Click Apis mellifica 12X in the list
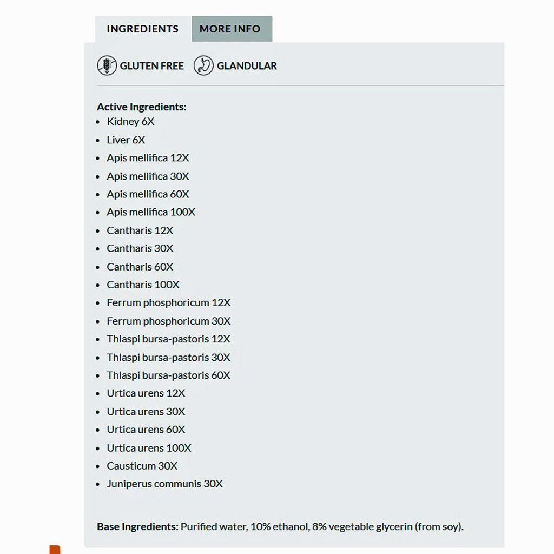The height and width of the screenshot is (554, 554). [x=148, y=158]
